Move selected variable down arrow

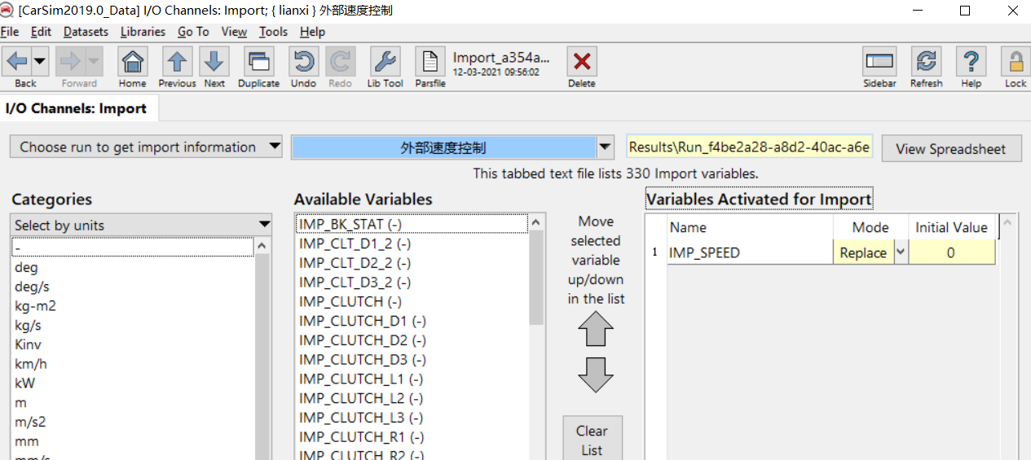[x=596, y=375]
